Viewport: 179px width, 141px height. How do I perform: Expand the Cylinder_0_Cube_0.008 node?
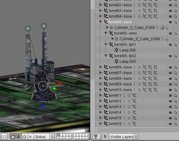(x=112, y=39)
